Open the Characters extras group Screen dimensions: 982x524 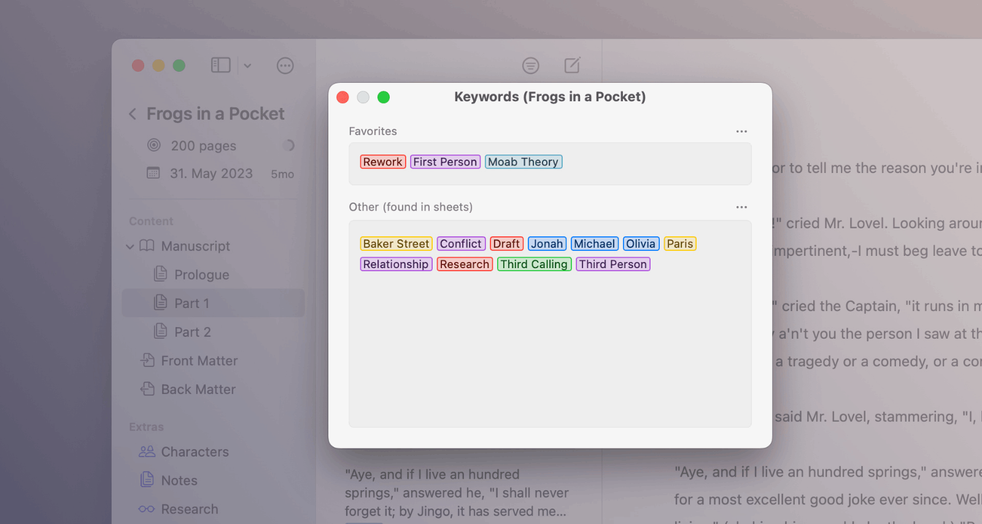click(195, 452)
